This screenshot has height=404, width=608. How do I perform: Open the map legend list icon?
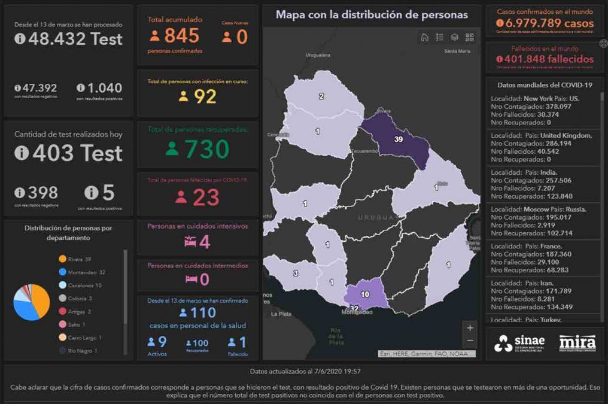440,38
